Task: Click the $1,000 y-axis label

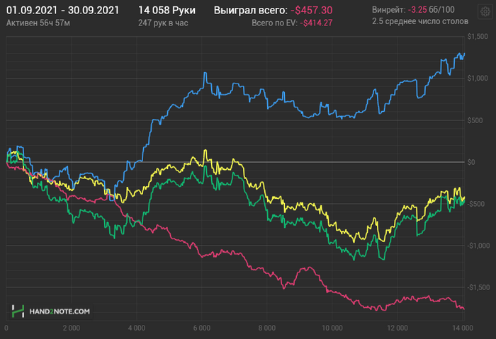Action: tap(478, 79)
